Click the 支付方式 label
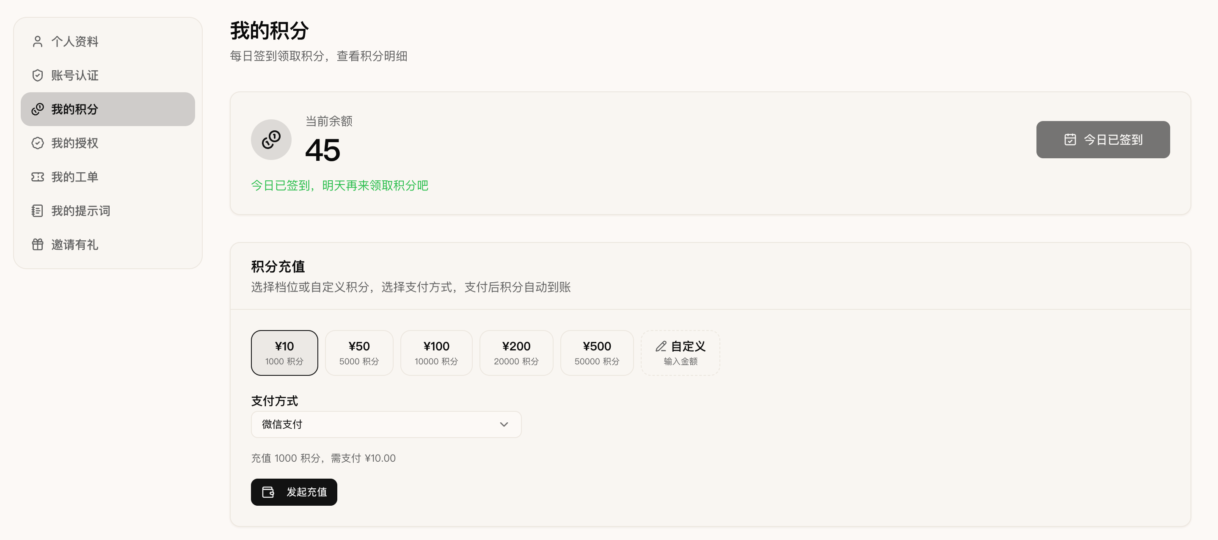The height and width of the screenshot is (540, 1218). pyautogui.click(x=274, y=401)
